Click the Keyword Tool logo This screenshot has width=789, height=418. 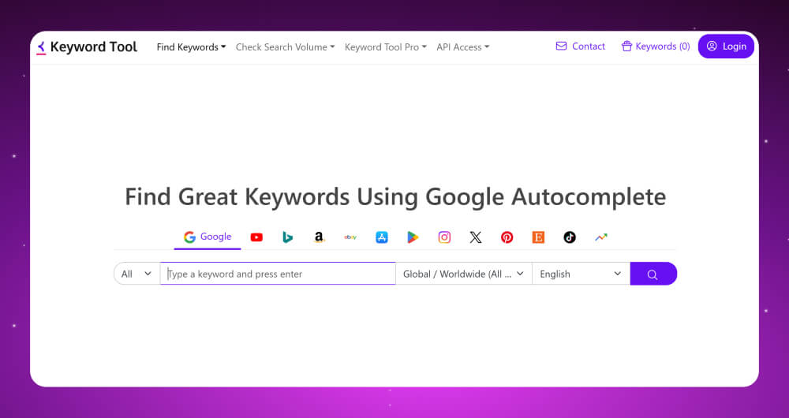click(x=87, y=47)
